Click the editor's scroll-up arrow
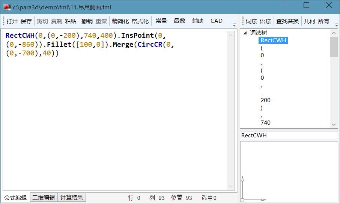This screenshot has height=204, width=340. point(231,35)
